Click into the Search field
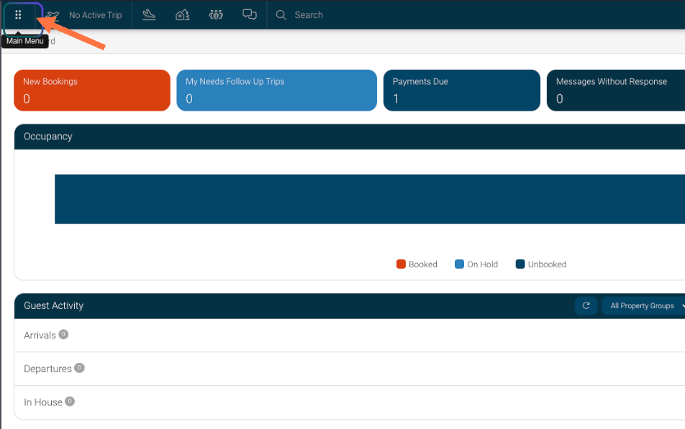Viewport: 685px width, 429px height. (x=309, y=15)
